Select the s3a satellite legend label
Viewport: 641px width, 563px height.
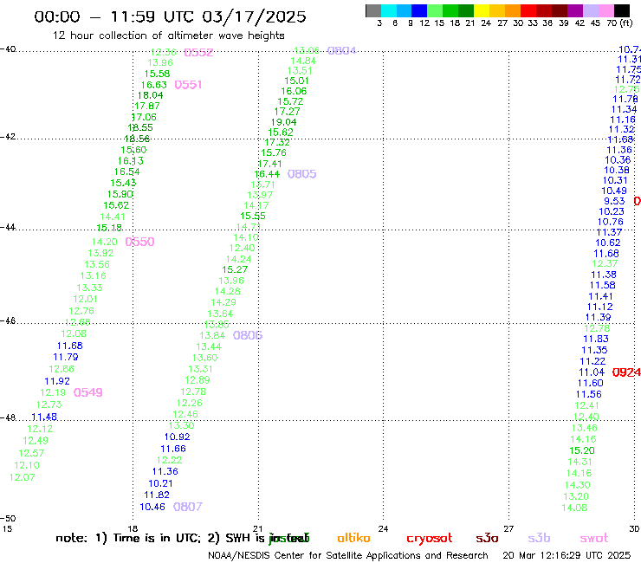point(487,538)
